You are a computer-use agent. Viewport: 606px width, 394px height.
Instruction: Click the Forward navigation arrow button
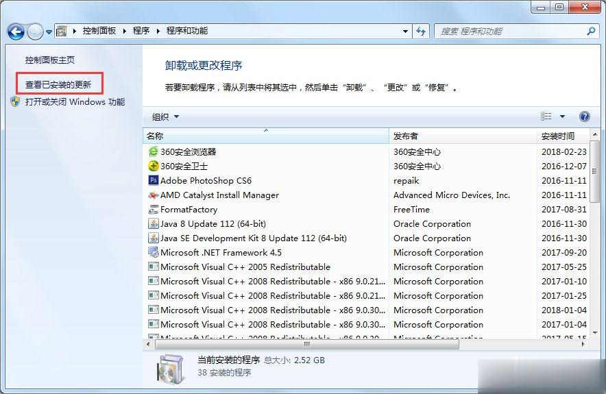click(x=35, y=32)
